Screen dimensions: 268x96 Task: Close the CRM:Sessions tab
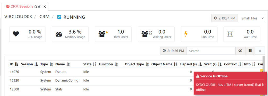tap(45, 7)
